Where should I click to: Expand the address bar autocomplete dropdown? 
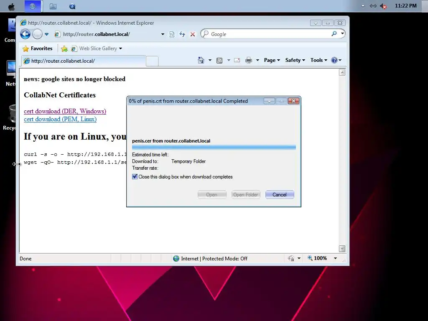[163, 34]
